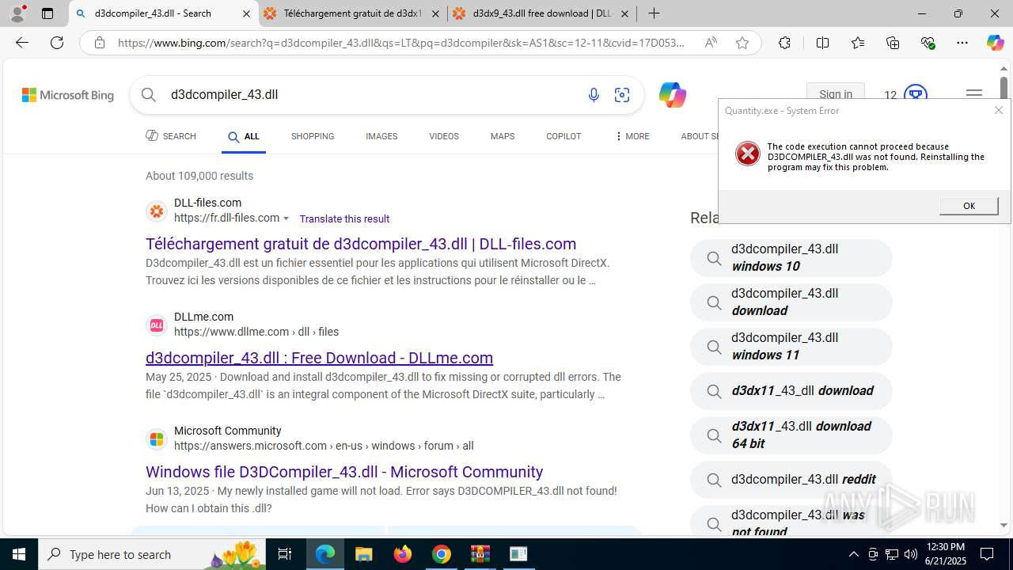Show hidden system tray icons chevron
This screenshot has height=570, width=1013.
[853, 554]
